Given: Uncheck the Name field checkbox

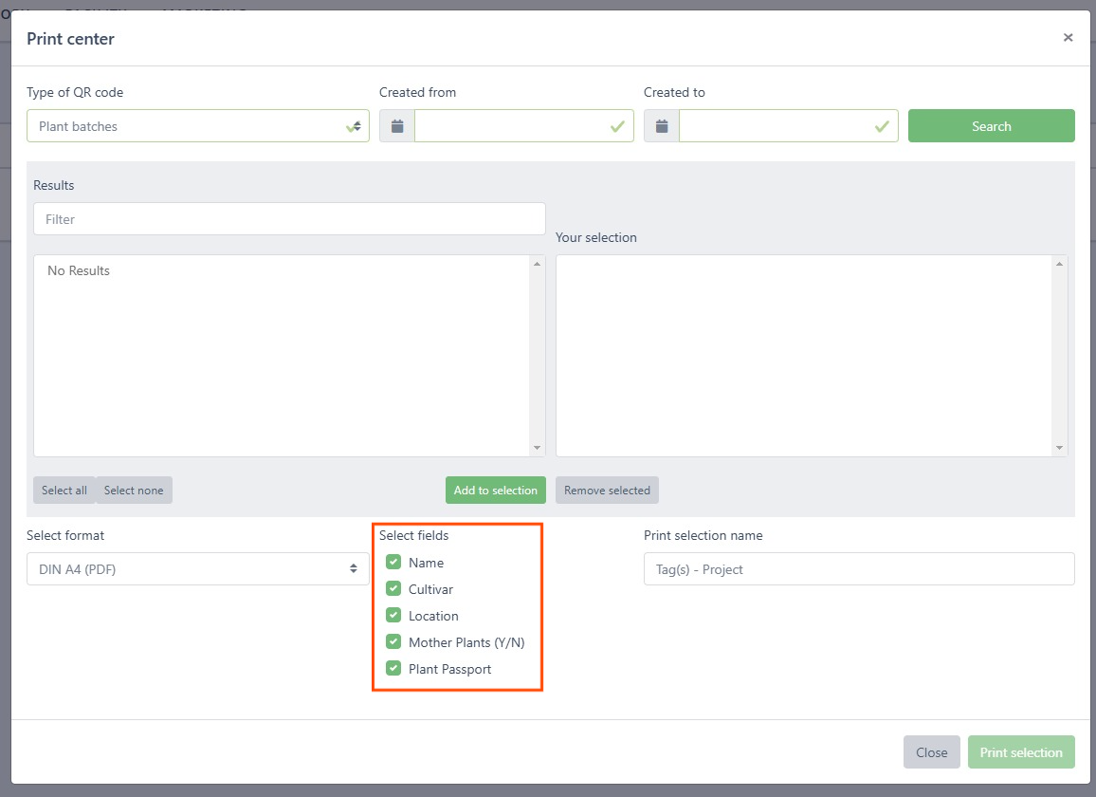Looking at the screenshot, I should coord(393,563).
